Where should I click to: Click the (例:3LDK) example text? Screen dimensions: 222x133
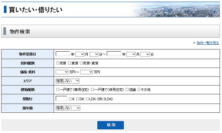105,99
